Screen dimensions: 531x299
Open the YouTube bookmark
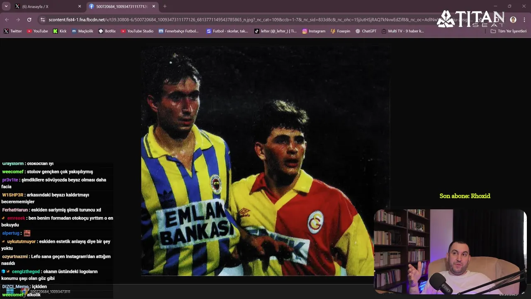[37, 31]
